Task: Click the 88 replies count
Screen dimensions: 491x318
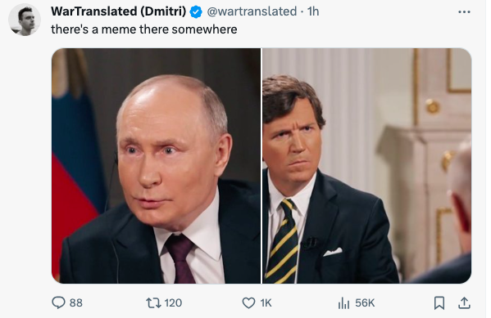Action: point(76,302)
